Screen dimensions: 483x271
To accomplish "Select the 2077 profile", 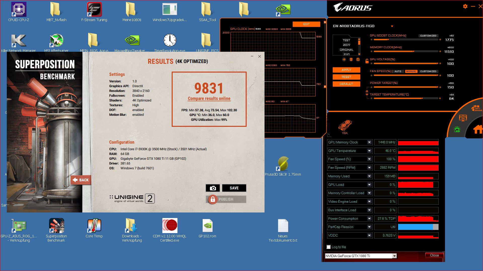I will [x=346, y=45].
